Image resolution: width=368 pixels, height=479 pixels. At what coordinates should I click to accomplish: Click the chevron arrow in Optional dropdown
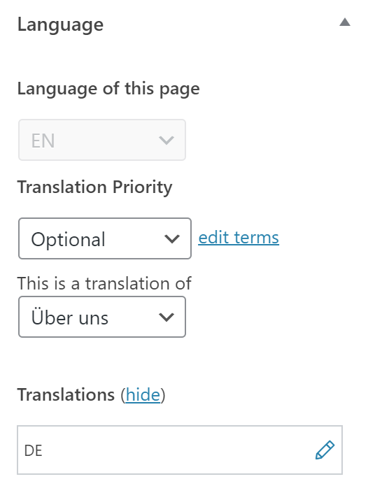point(172,238)
